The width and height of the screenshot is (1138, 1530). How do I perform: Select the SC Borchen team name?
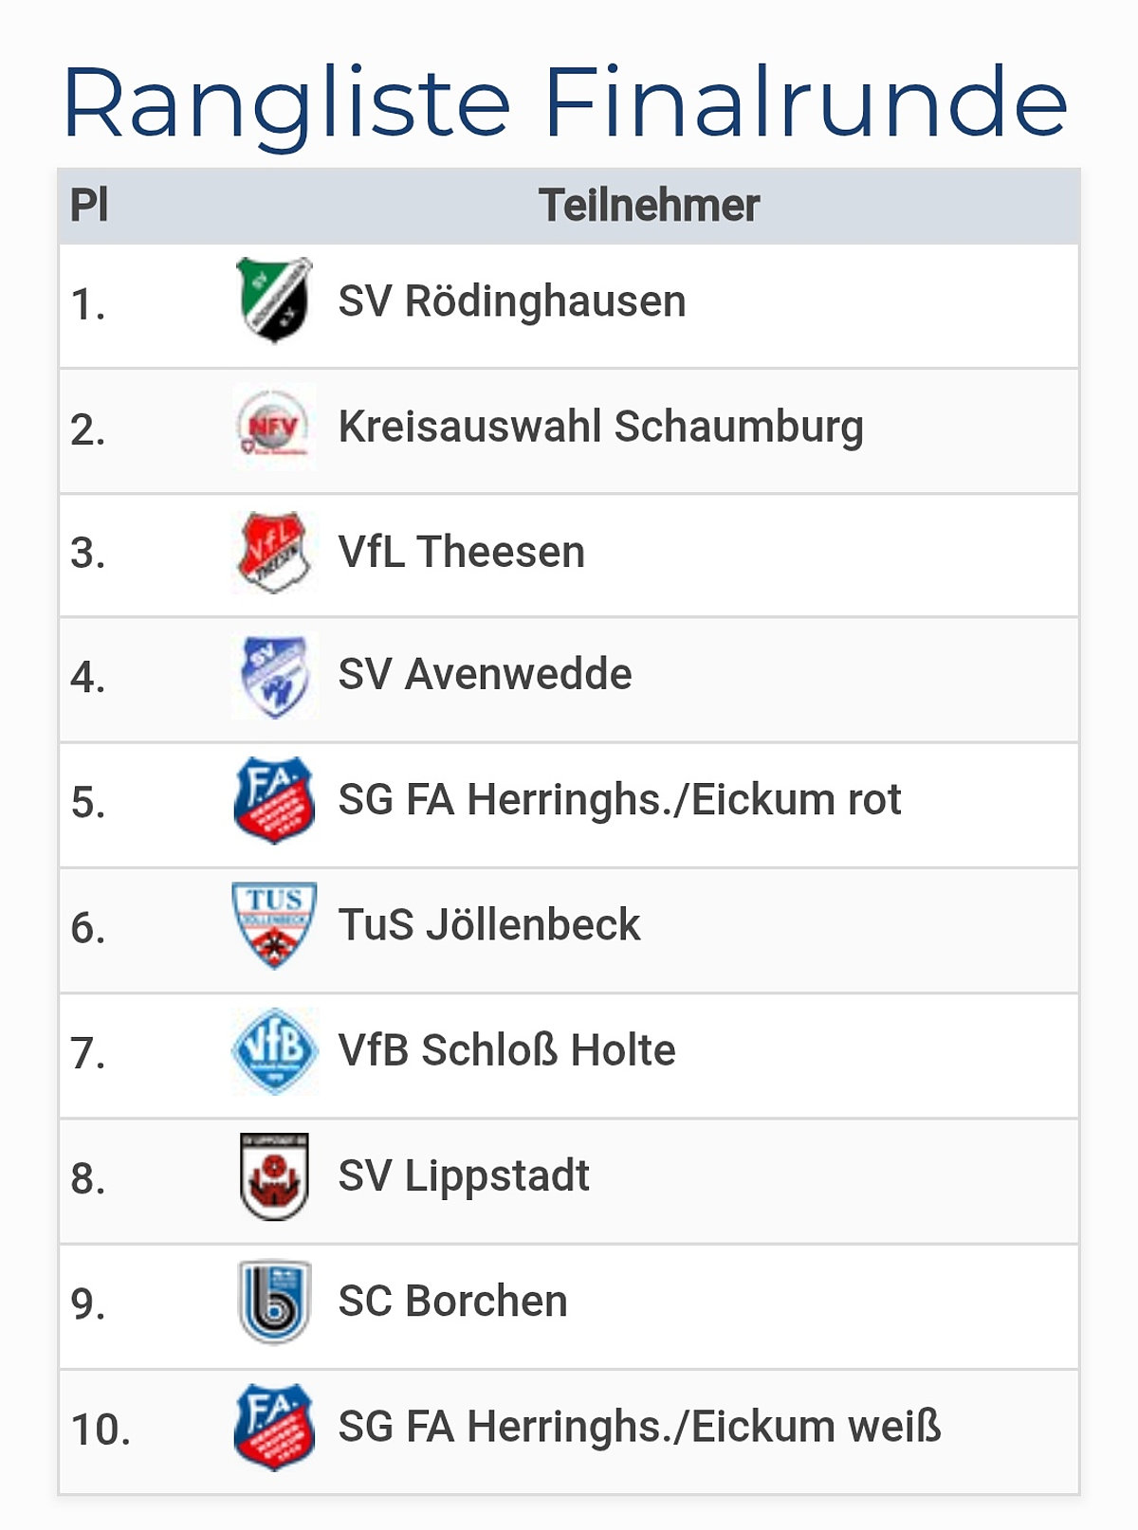[453, 1302]
